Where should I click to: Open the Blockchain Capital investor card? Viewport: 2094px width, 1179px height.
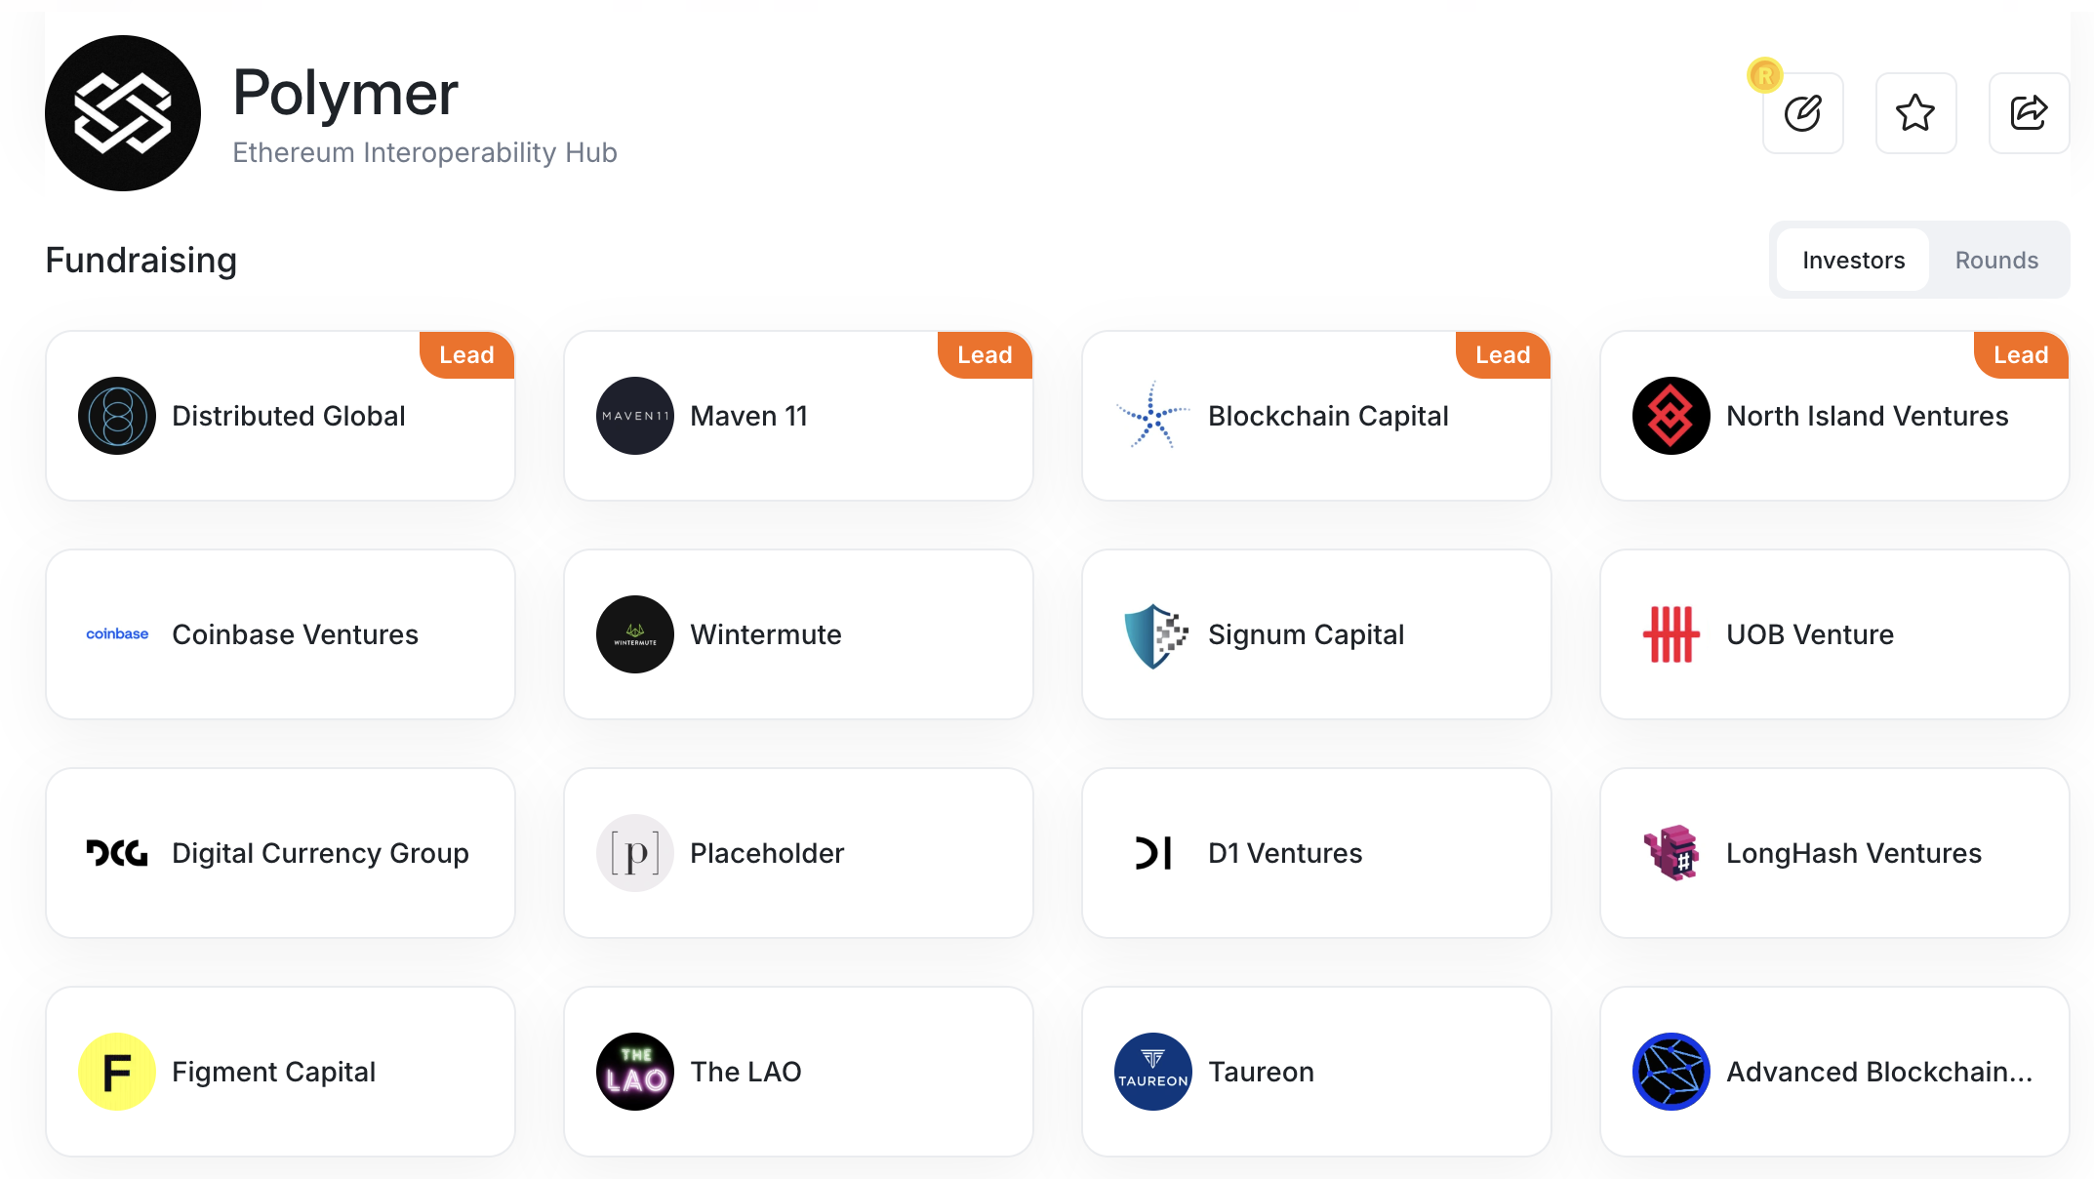click(x=1316, y=416)
